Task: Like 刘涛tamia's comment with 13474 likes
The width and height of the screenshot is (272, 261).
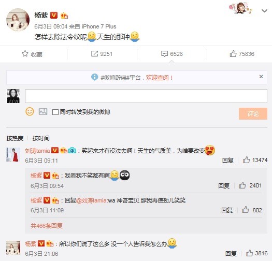Action: click(246, 160)
